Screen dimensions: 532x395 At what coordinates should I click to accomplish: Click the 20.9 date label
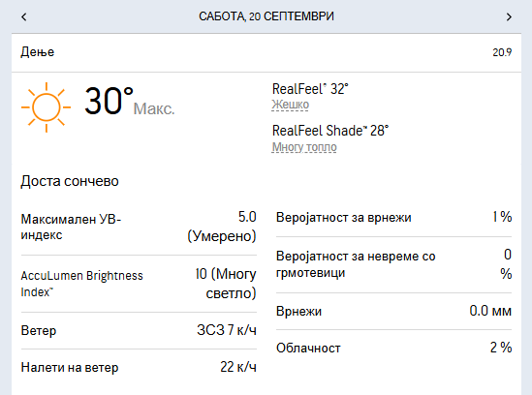502,52
